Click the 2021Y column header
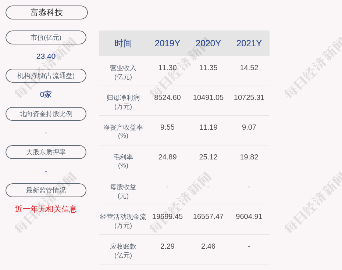The width and height of the screenshot is (342, 270). 249,43
